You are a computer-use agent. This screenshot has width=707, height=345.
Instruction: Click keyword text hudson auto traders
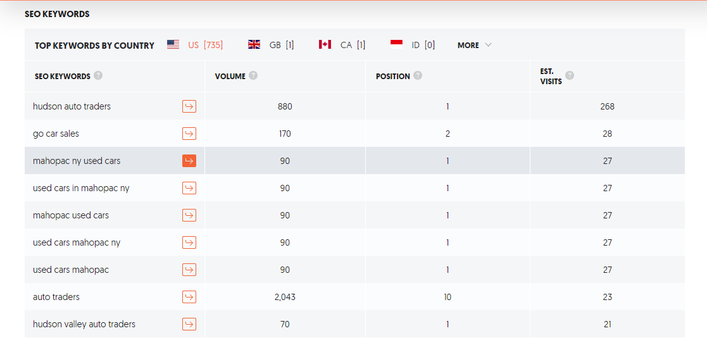tap(72, 106)
